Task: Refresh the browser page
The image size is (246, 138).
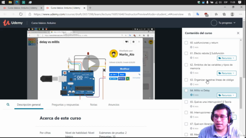Action: click(21, 14)
